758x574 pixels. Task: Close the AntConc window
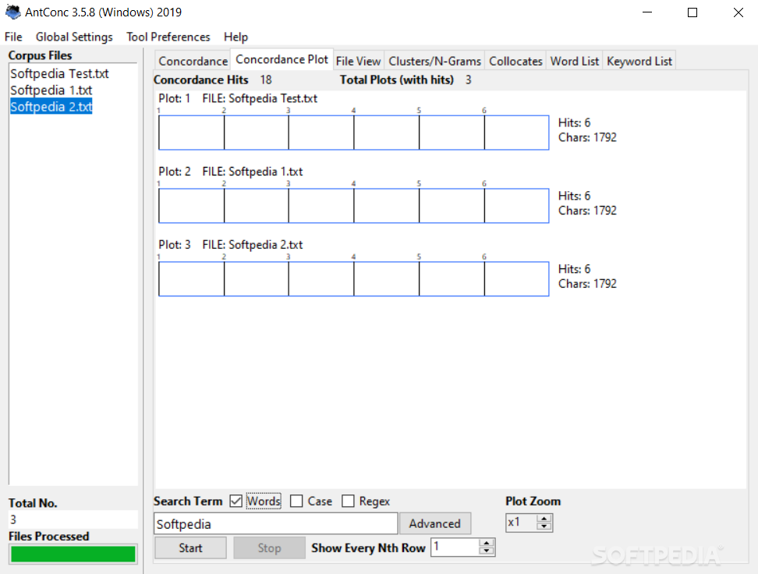738,12
